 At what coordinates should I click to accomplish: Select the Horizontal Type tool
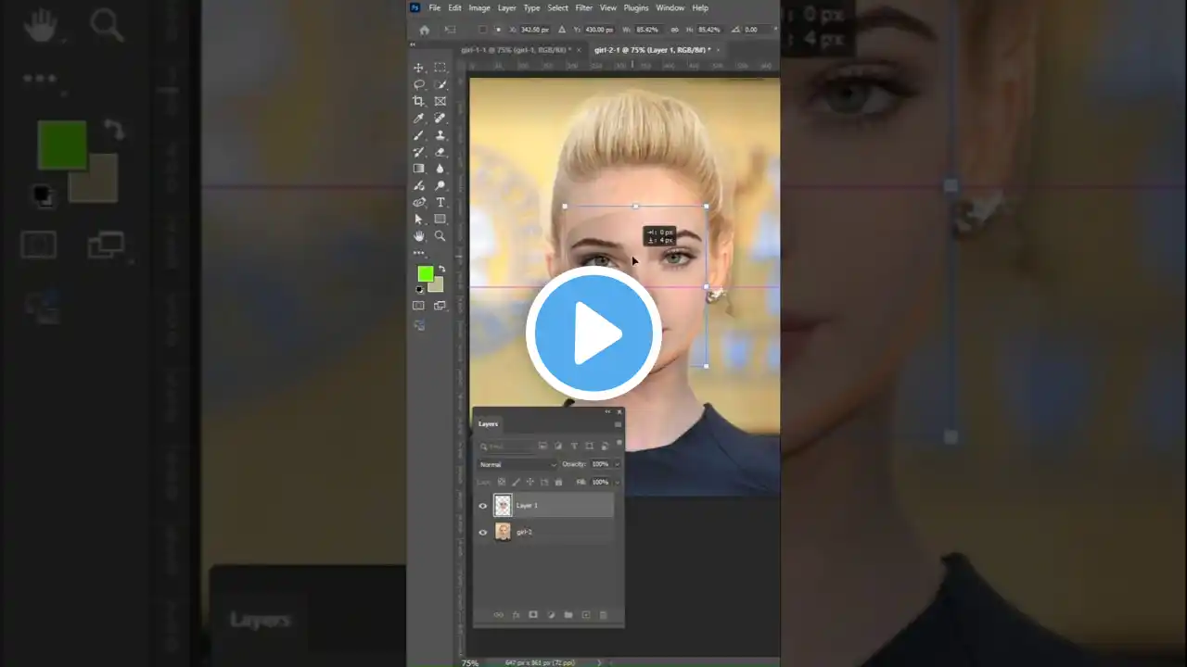(x=440, y=202)
